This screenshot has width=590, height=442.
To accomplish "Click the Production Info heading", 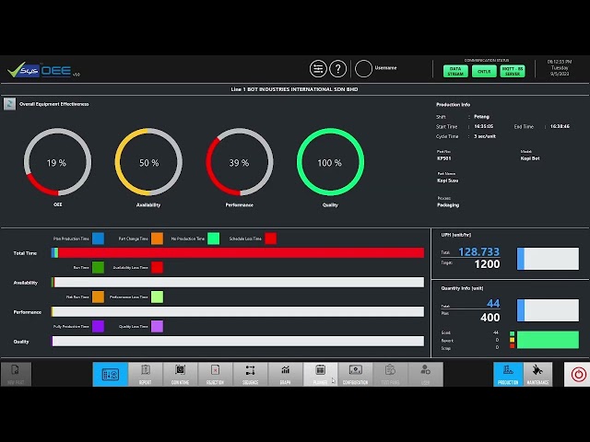I will pyautogui.click(x=453, y=105).
